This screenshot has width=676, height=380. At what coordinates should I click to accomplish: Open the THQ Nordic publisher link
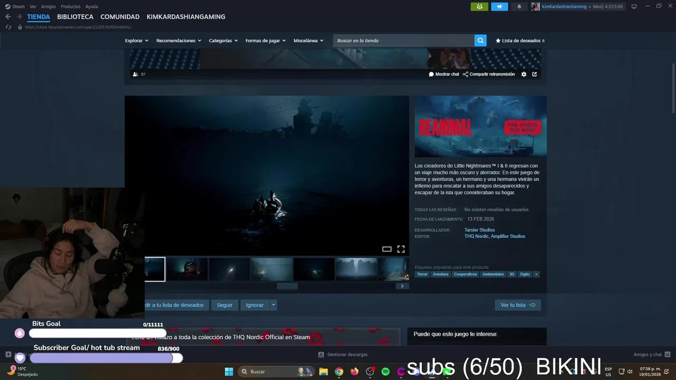(x=476, y=236)
